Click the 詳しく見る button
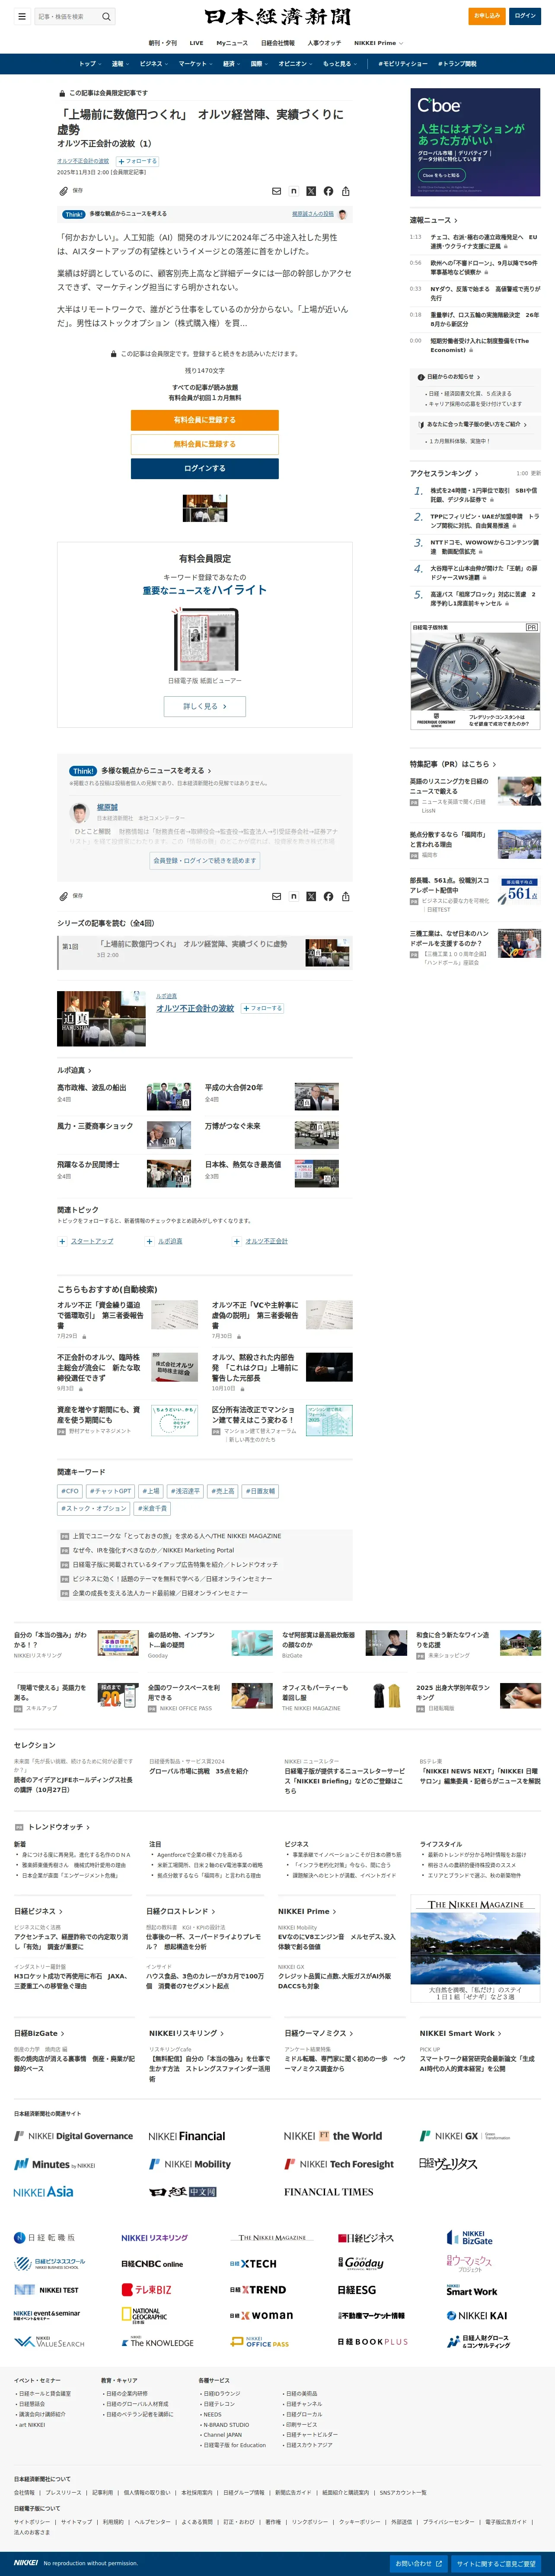 [x=205, y=706]
